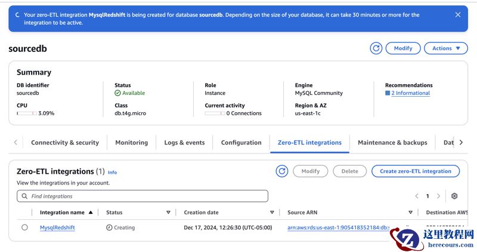Refresh the sourcedb database page

[x=376, y=48]
